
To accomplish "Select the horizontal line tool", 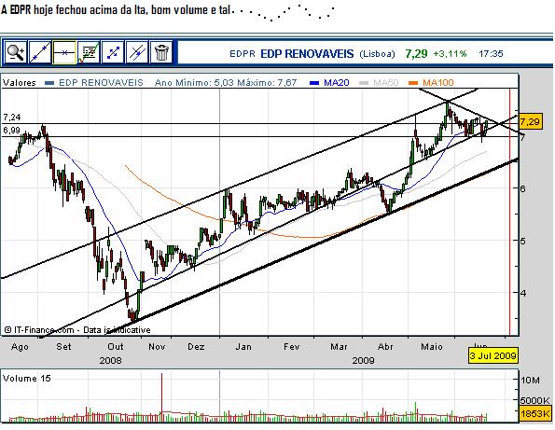I will 64,53.
